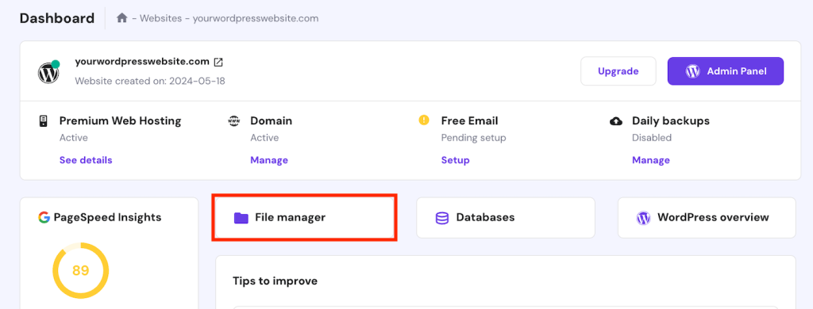Viewport: 813px width, 309px height.
Task: Open the Databases card
Action: point(506,218)
